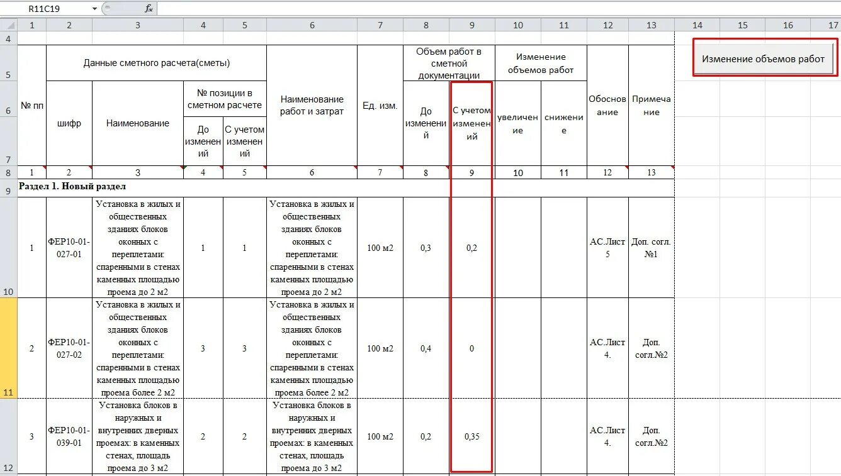Select the value 0,35 cell
This screenshot has width=841, height=476.
472,436
